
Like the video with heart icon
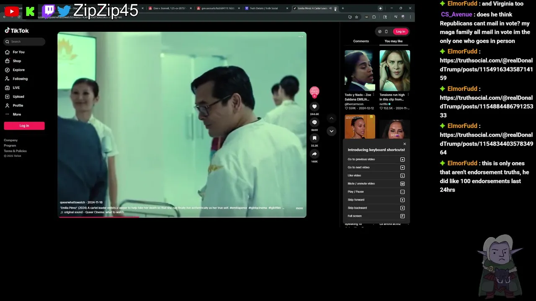tap(314, 107)
